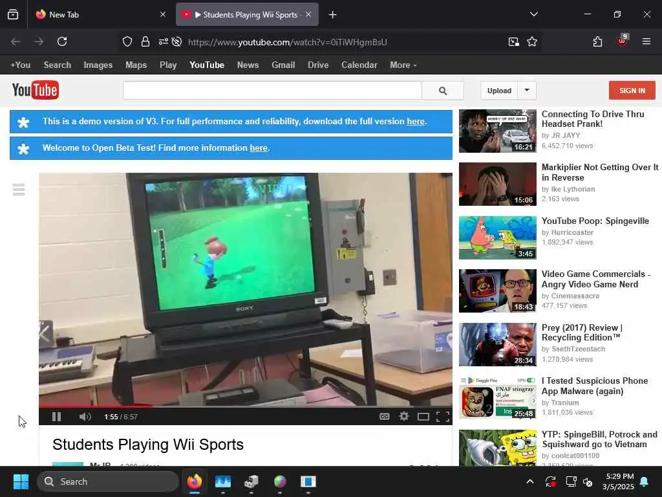Pause the video playback

click(57, 417)
